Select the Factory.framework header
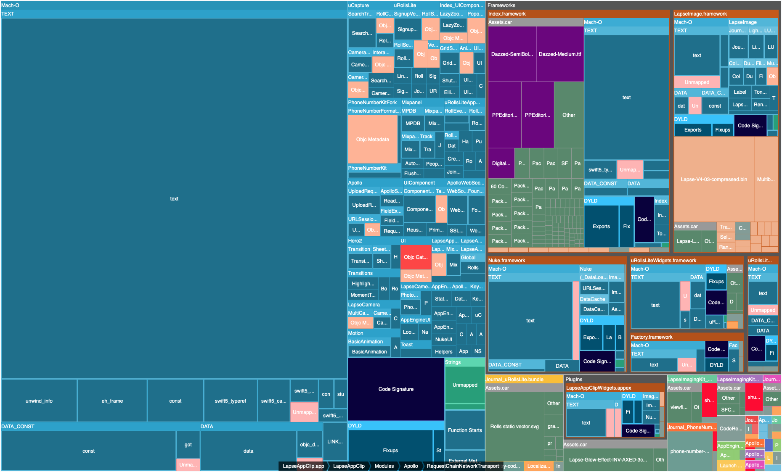Viewport: 782px width, 472px height. (x=687, y=337)
